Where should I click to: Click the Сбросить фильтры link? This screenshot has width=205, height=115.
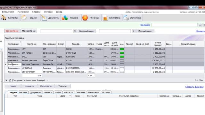pyautogui.click(x=194, y=87)
